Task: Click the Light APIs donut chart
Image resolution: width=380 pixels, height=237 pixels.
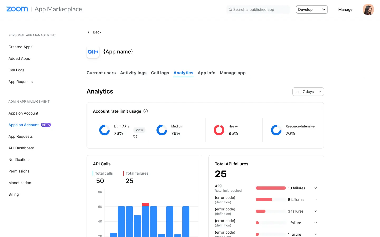Action: tap(104, 130)
